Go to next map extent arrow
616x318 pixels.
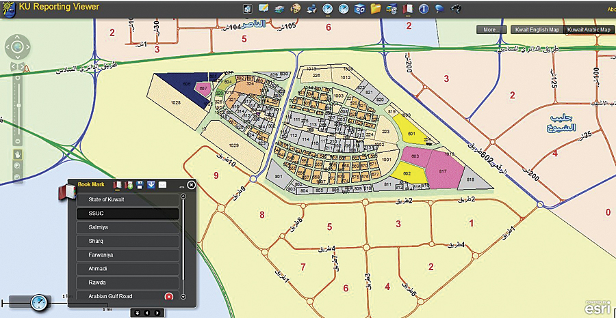pyautogui.click(x=21, y=67)
